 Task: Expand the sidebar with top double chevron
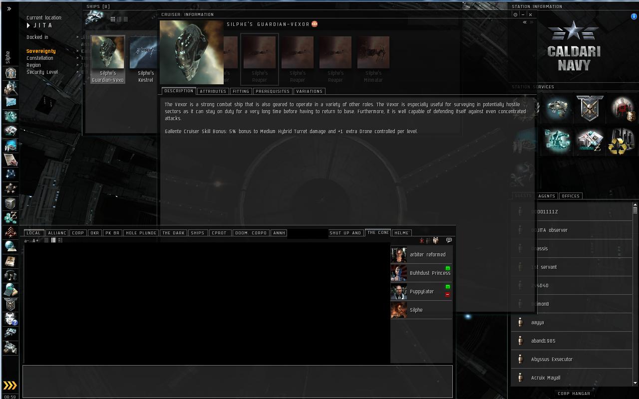[9, 8]
